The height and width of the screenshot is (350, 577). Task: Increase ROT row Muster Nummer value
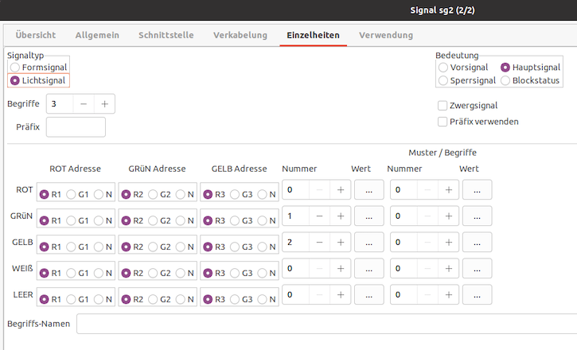click(448, 190)
